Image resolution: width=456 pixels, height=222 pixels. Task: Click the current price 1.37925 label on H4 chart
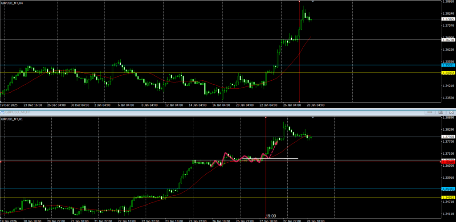(447, 19)
